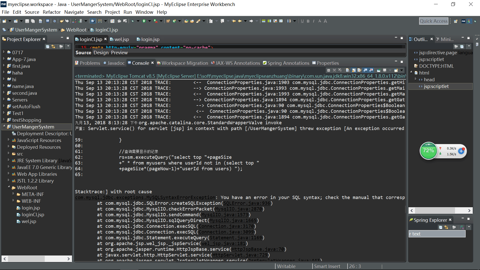Click the larger font size A icon
This screenshot has width=480, height=270.
(x=325, y=21)
